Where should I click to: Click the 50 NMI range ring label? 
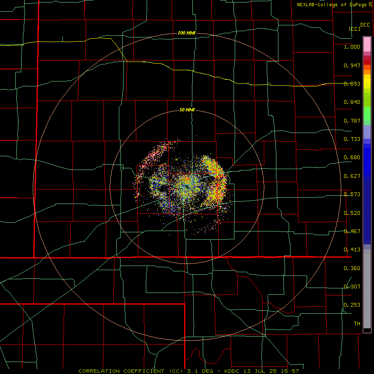pyautogui.click(x=187, y=110)
